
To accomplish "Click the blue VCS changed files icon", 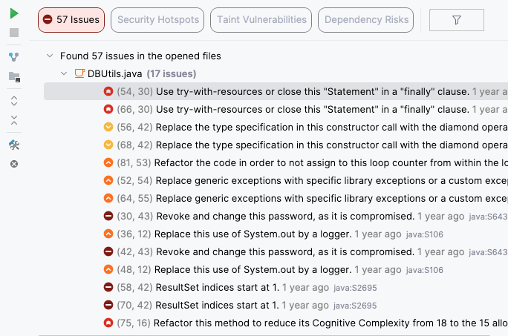I will [x=14, y=56].
